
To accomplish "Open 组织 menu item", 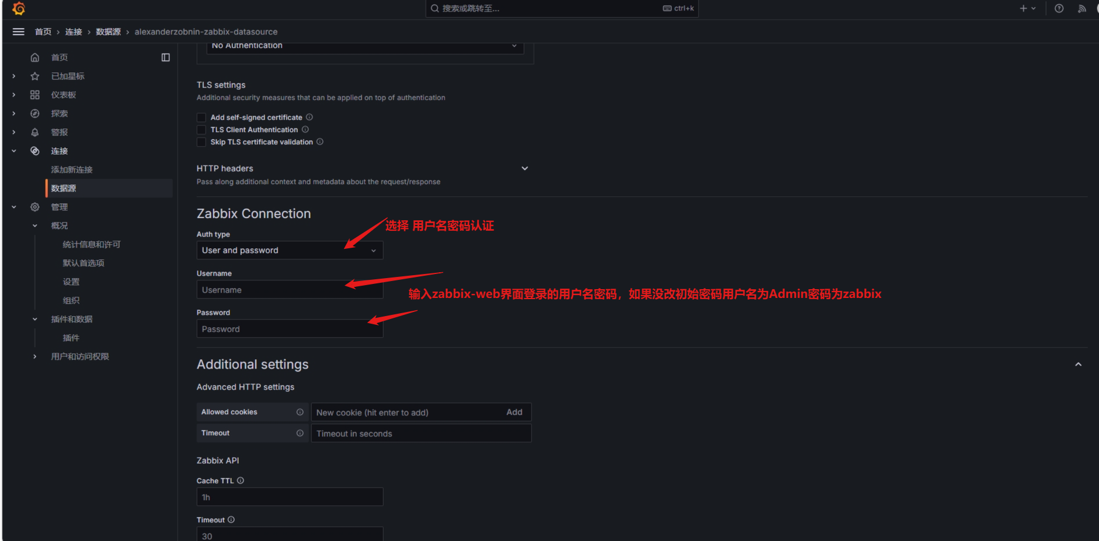I will (71, 300).
